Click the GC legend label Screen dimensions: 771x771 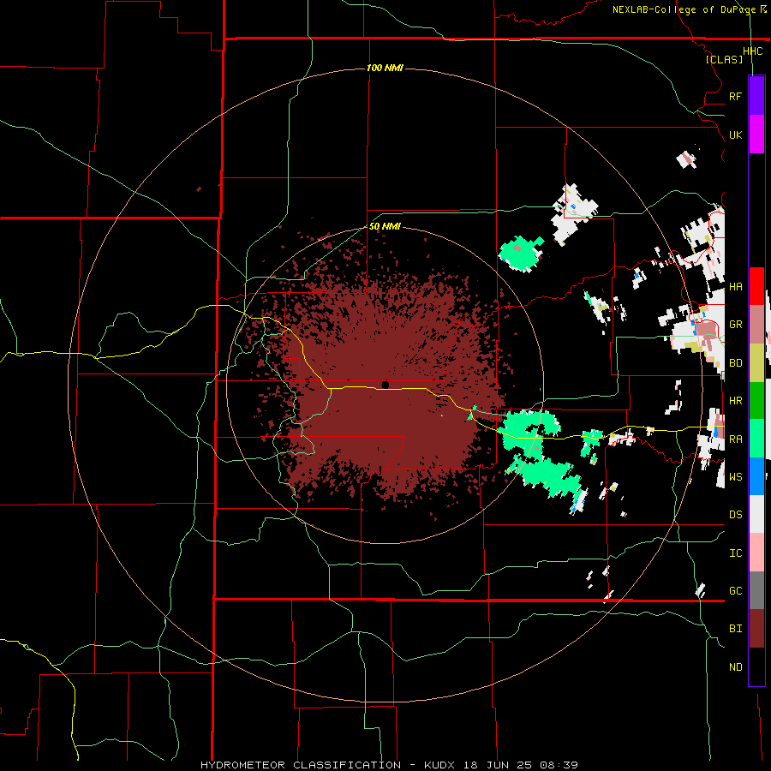[735, 591]
